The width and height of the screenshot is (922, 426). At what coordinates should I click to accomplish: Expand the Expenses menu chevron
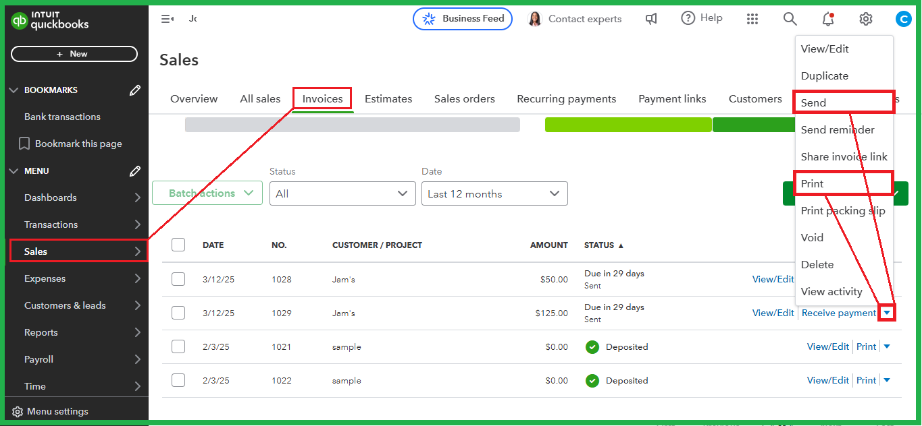pyautogui.click(x=137, y=278)
